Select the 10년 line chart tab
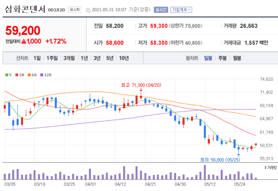278x191 pixels. coord(124,58)
